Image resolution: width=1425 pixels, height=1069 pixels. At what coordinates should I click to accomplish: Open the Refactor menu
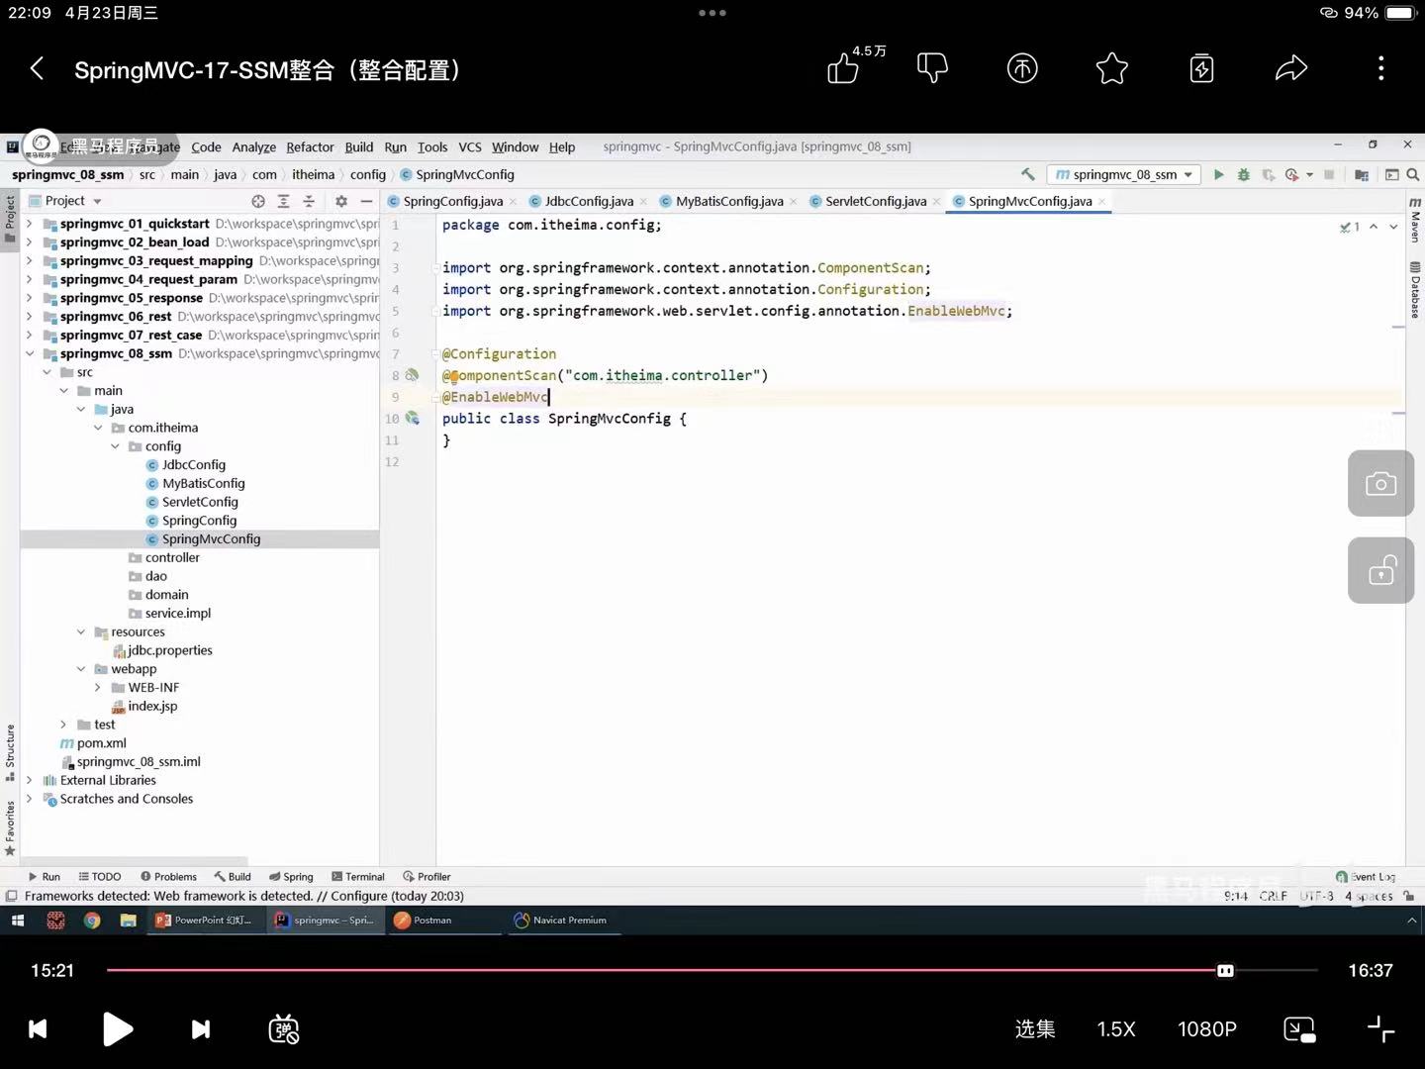[x=310, y=146]
